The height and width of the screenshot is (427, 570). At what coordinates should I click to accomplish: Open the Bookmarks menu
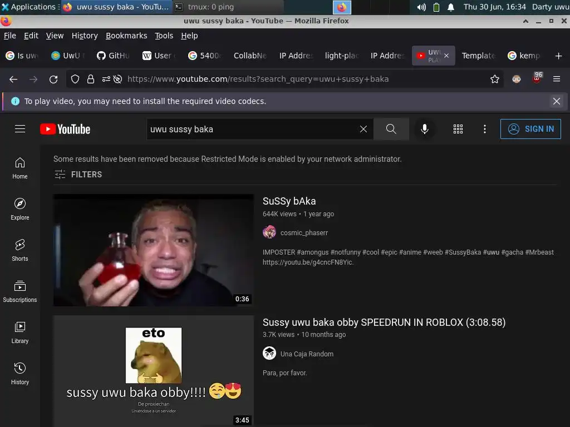(126, 36)
